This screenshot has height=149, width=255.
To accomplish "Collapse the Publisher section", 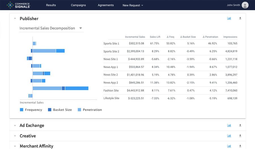I will tap(15, 19).
